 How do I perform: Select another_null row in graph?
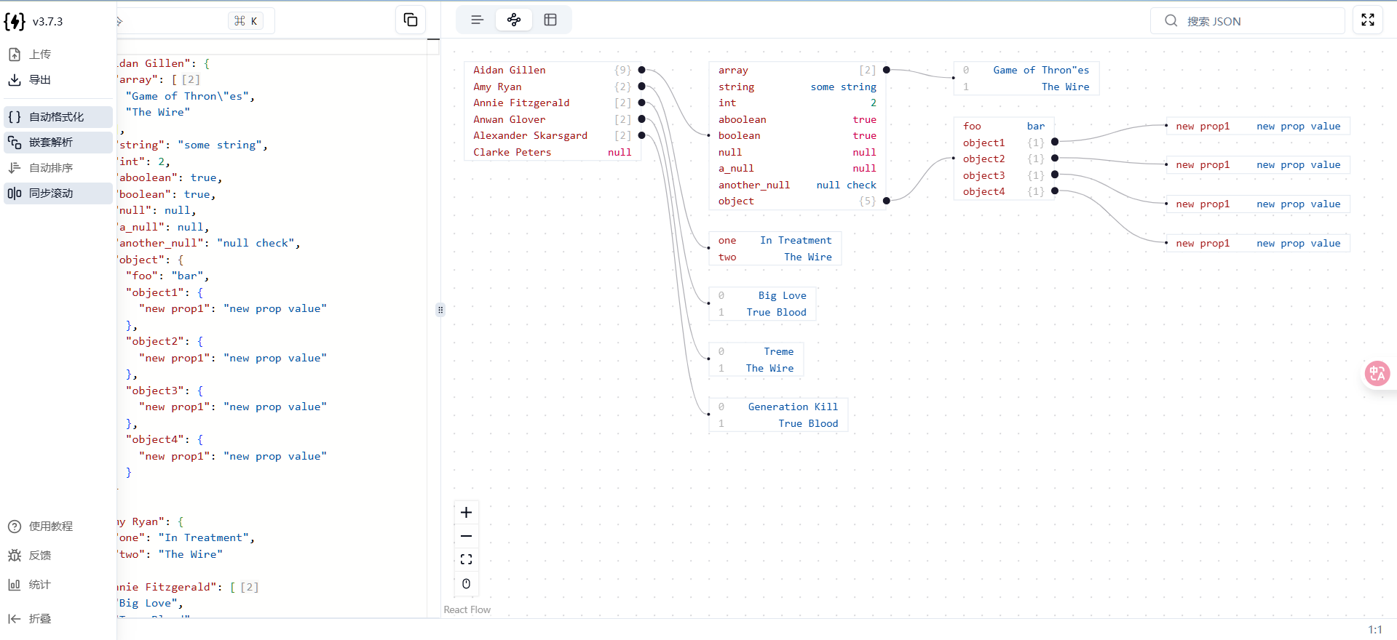click(x=797, y=185)
